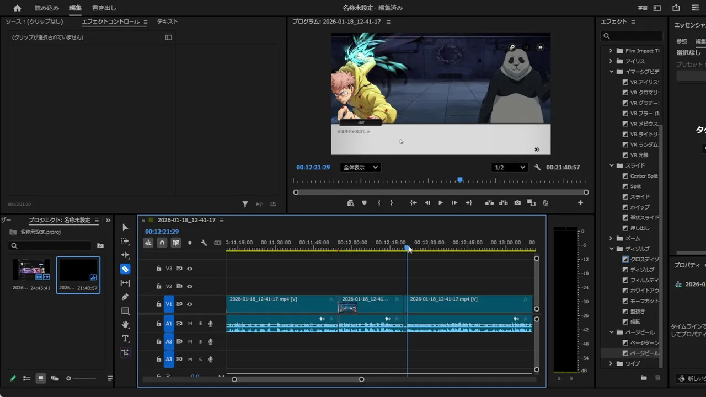Click the timeline wrench settings icon
The height and width of the screenshot is (397, 706).
(204, 243)
